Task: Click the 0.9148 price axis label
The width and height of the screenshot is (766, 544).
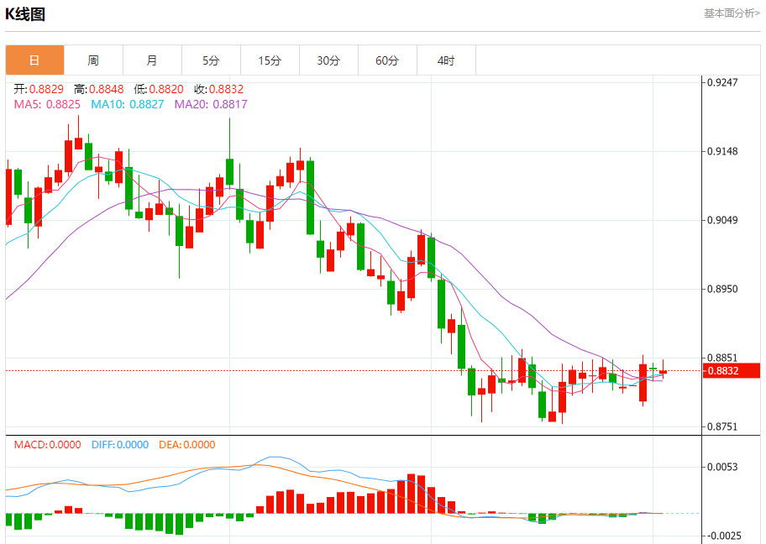Action: tap(722, 151)
